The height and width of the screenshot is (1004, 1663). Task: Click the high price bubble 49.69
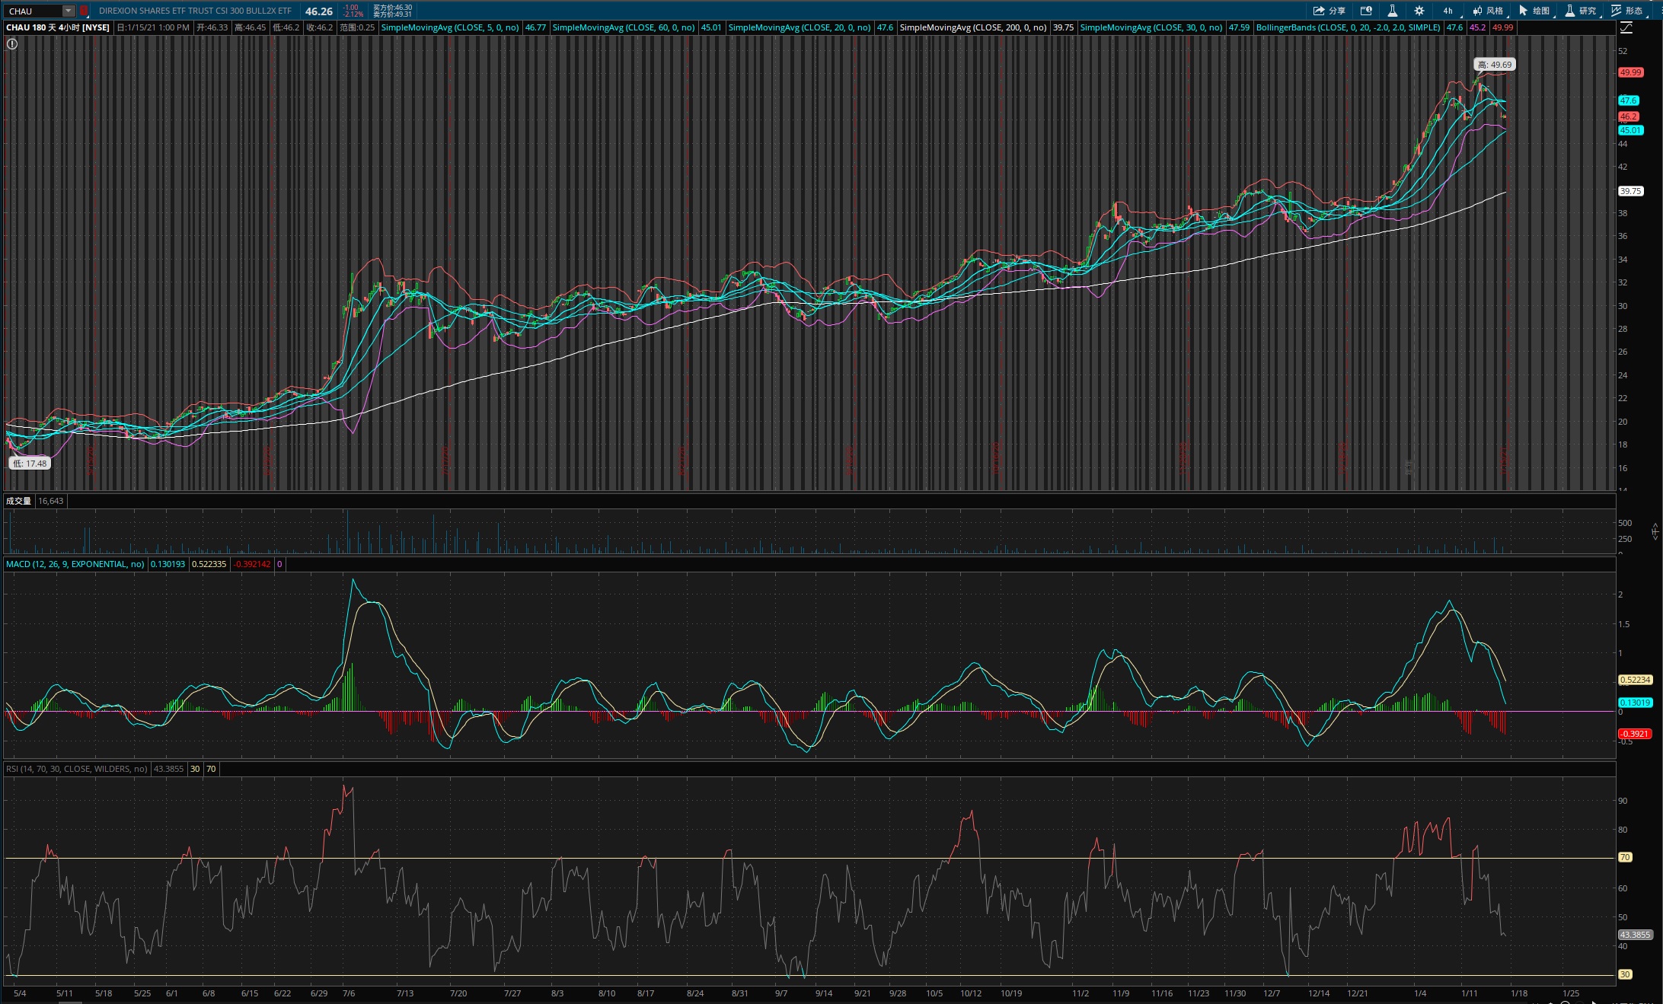click(x=1495, y=65)
